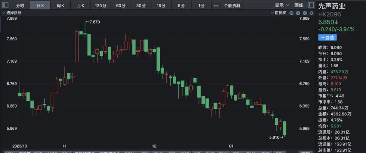366x153 pixels.
Task: Click the current price 5.850
Action: [329, 22]
